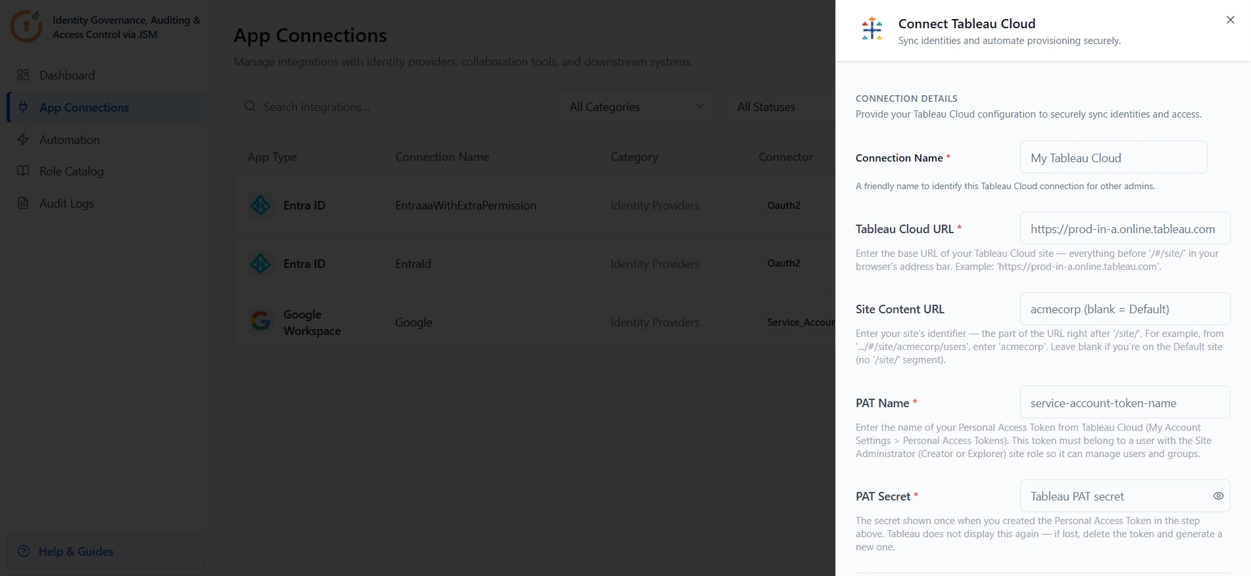This screenshot has height=576, width=1251.
Task: Open Dashboard in the sidebar
Action: point(107,75)
